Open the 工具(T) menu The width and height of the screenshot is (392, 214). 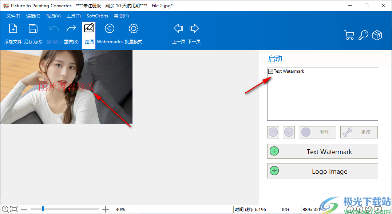(74, 16)
